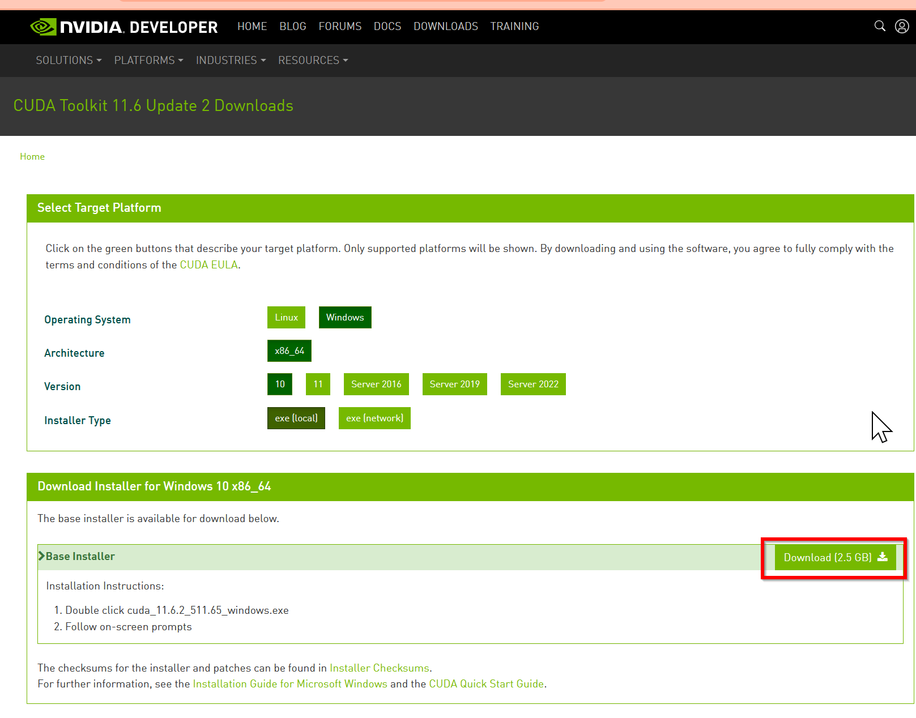Open Installation Guide for Microsoft Windows link
Screen dimensions: 916x718
point(290,684)
